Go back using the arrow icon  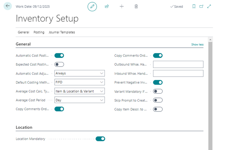tap(8, 6)
